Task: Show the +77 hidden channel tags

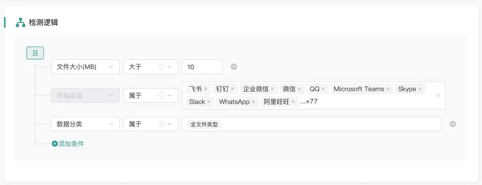Action: 309,102
